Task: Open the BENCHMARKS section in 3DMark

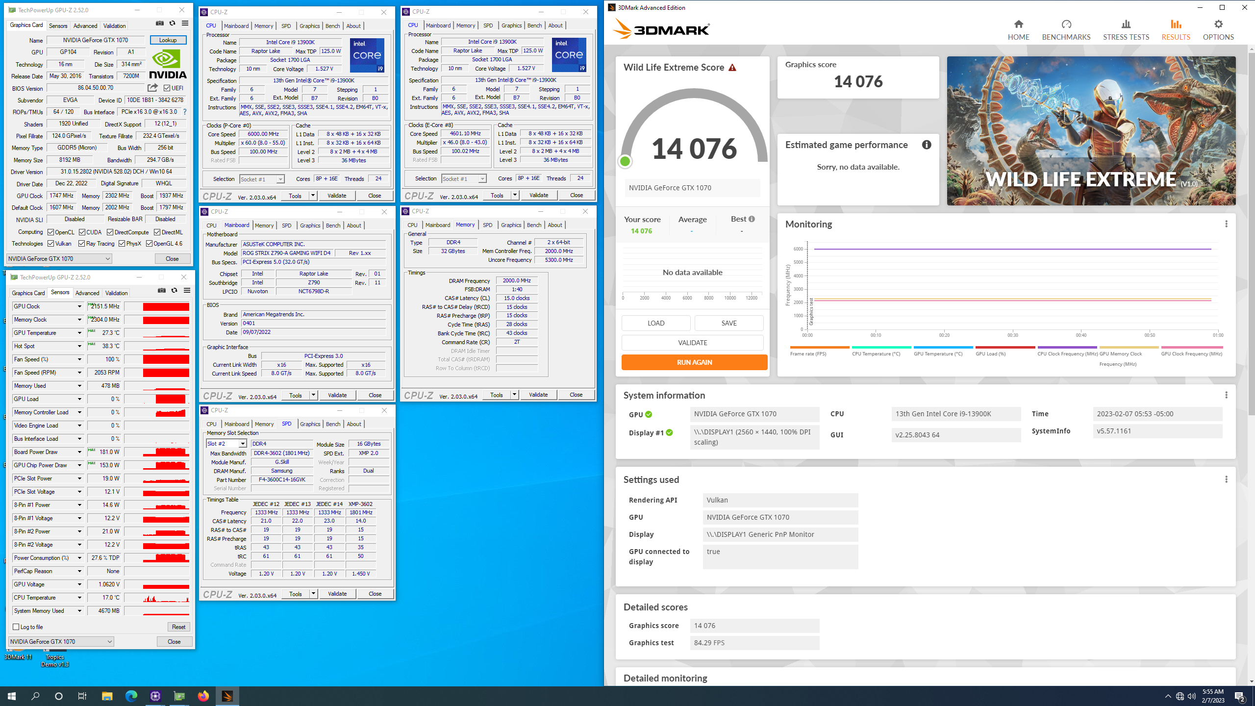Action: point(1066,30)
